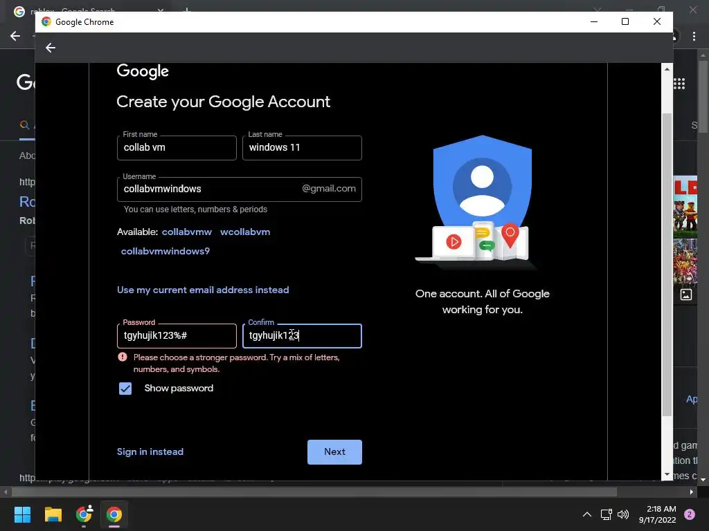
Task: Choose suggested username collabvmw
Action: (187, 232)
